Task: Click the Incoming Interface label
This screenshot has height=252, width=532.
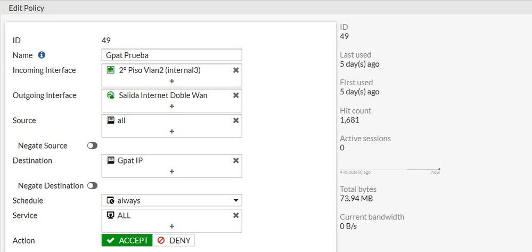Action: [44, 70]
